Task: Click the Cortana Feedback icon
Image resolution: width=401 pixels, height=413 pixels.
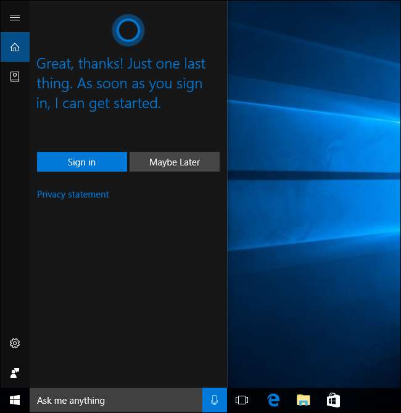Action: [x=15, y=373]
